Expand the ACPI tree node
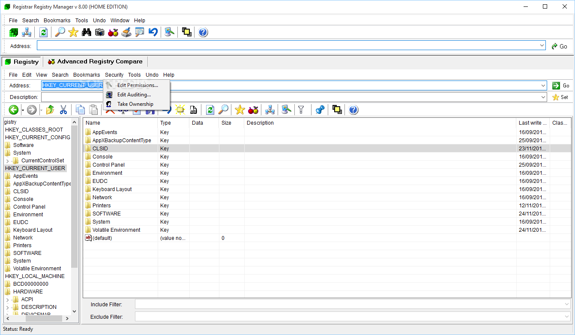Viewport: 575px width, 335px height. tap(7, 299)
